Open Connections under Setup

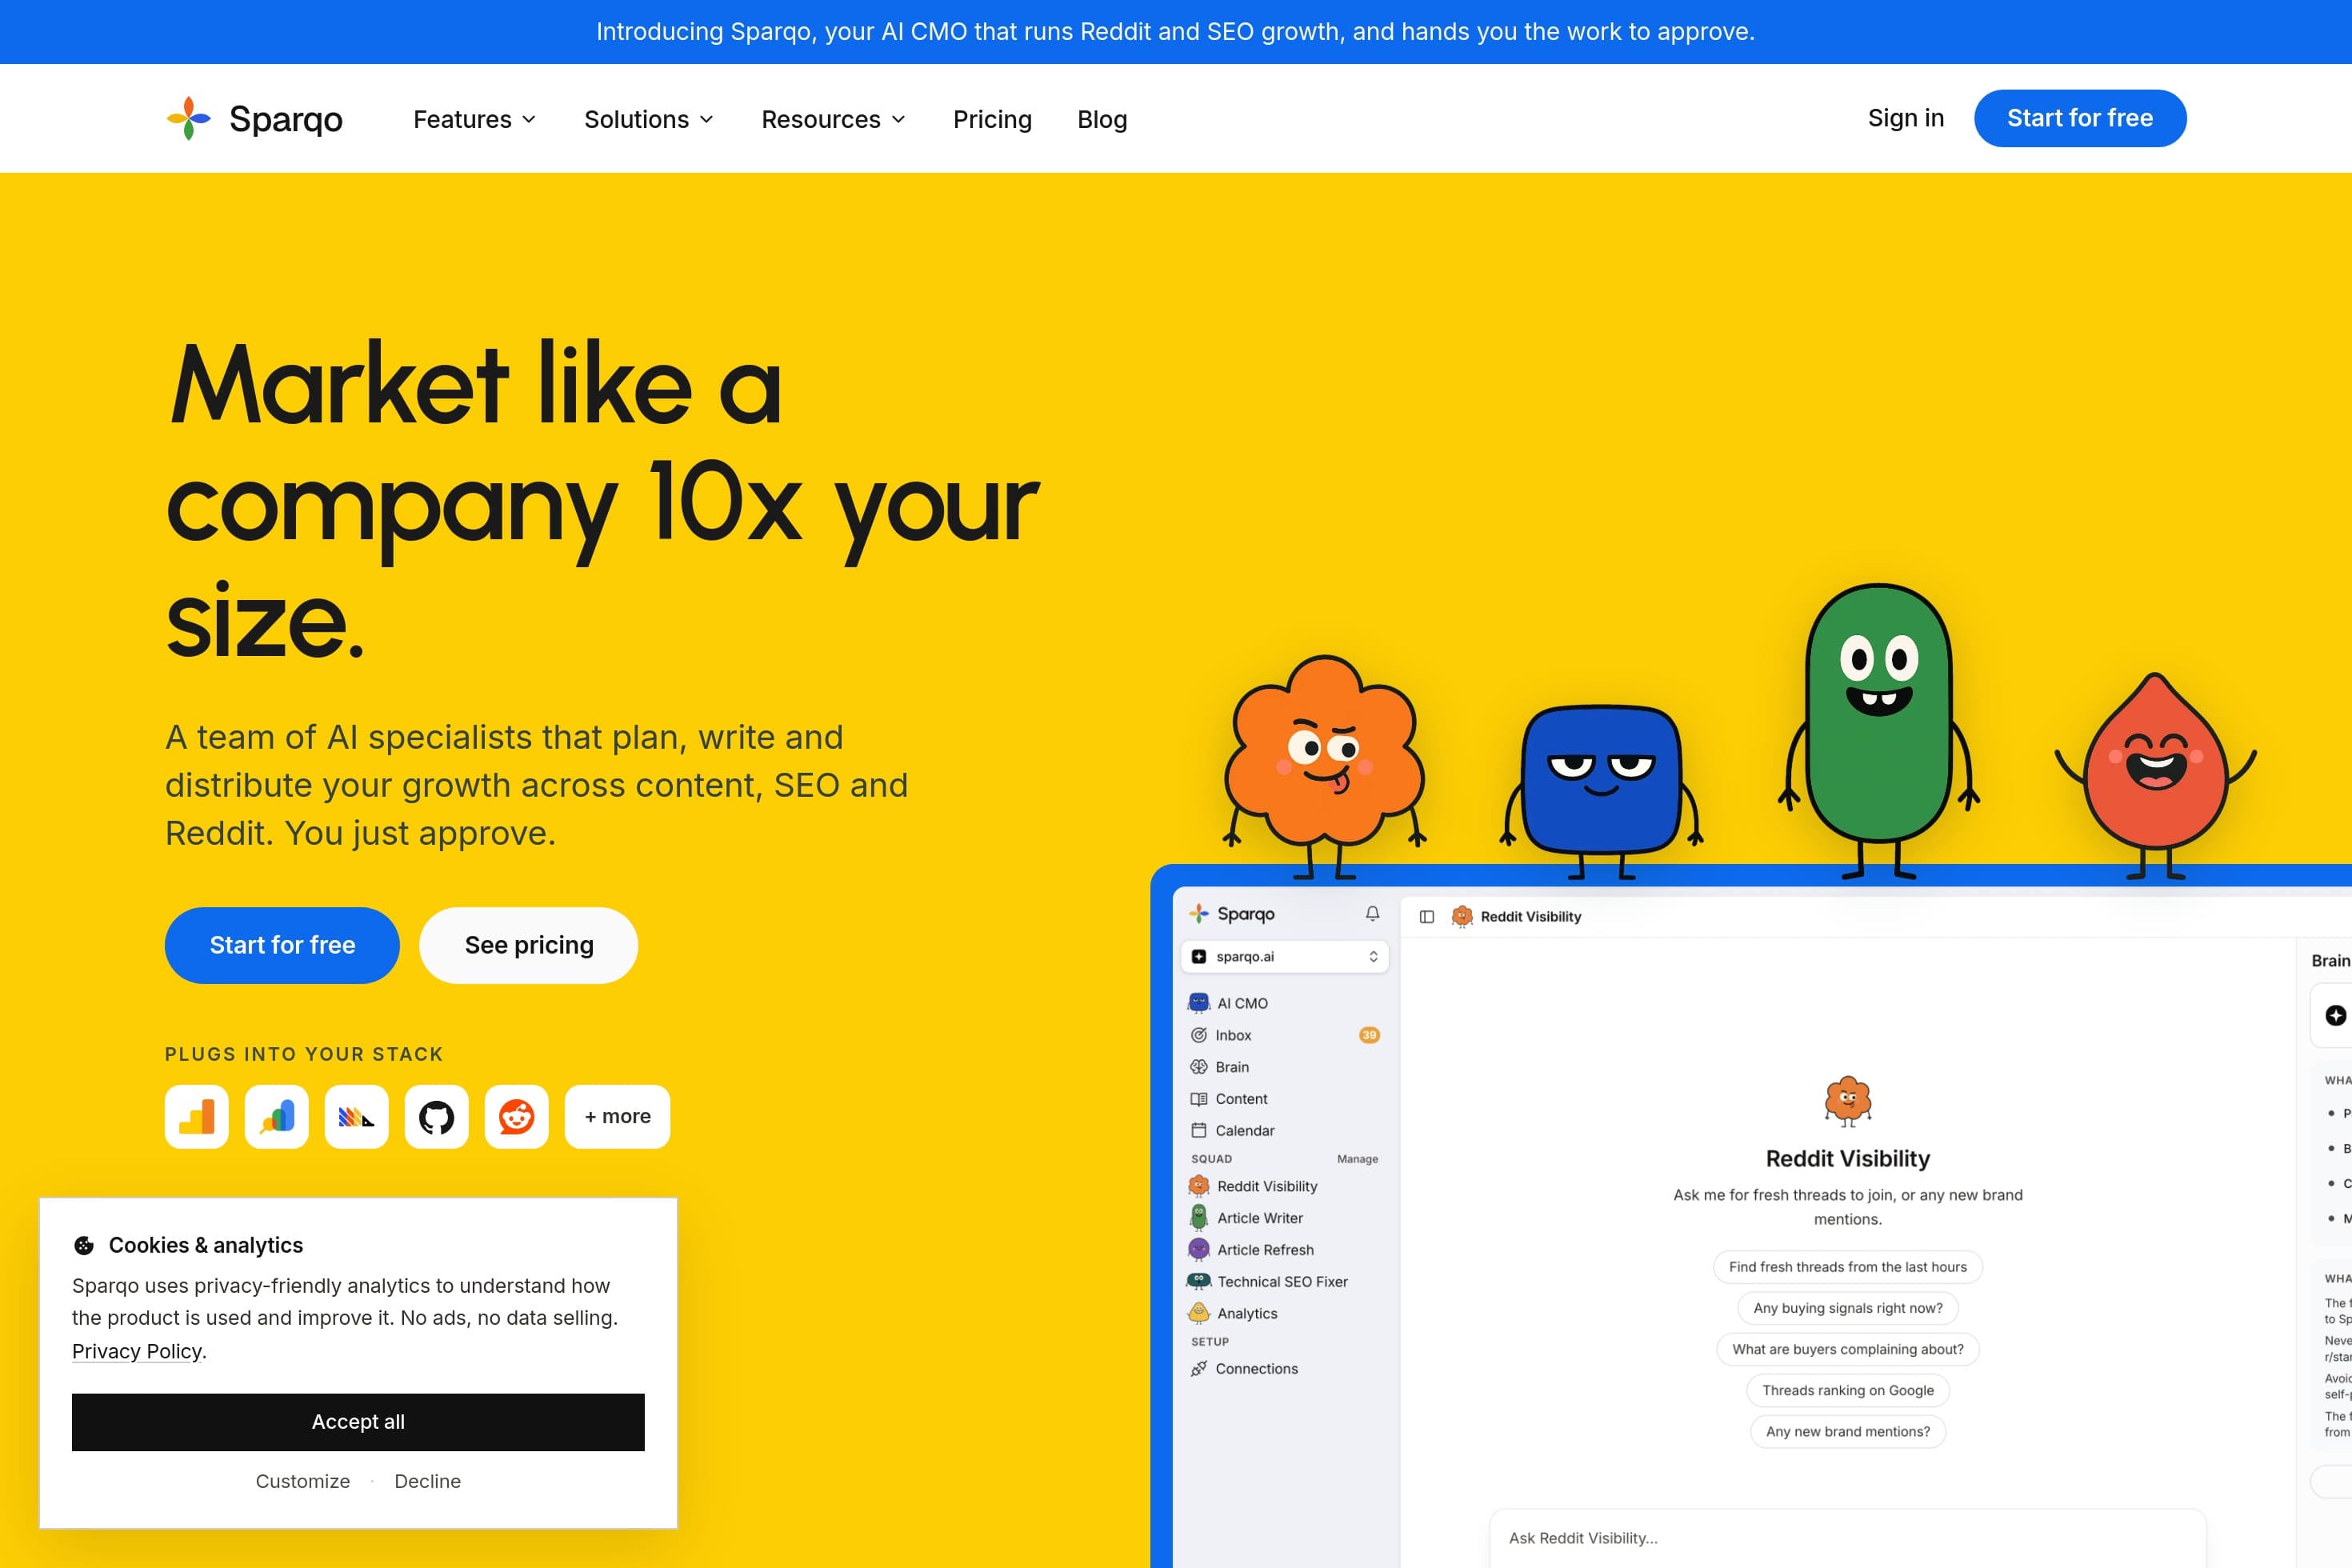pyautogui.click(x=1284, y=1369)
